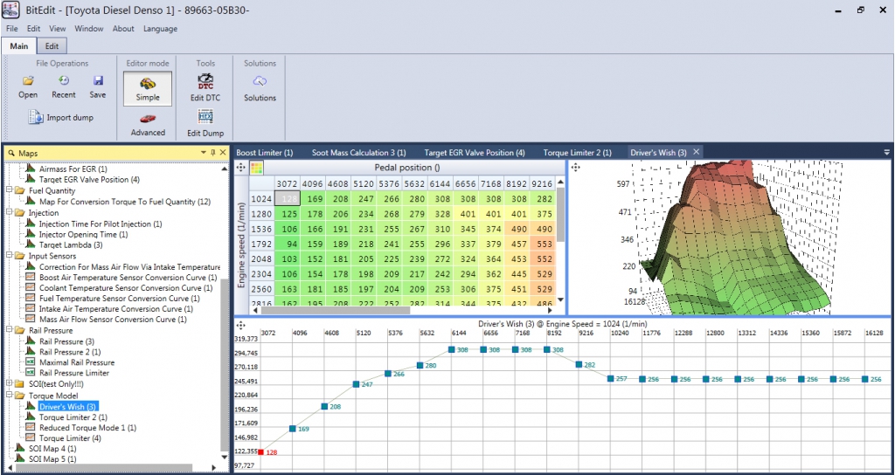895x475 pixels.
Task: Click the 282 data point on the graph
Action: click(579, 364)
